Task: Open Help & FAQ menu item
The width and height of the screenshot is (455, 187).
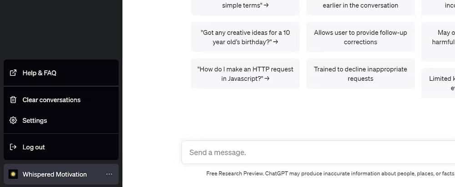Action: click(x=61, y=73)
